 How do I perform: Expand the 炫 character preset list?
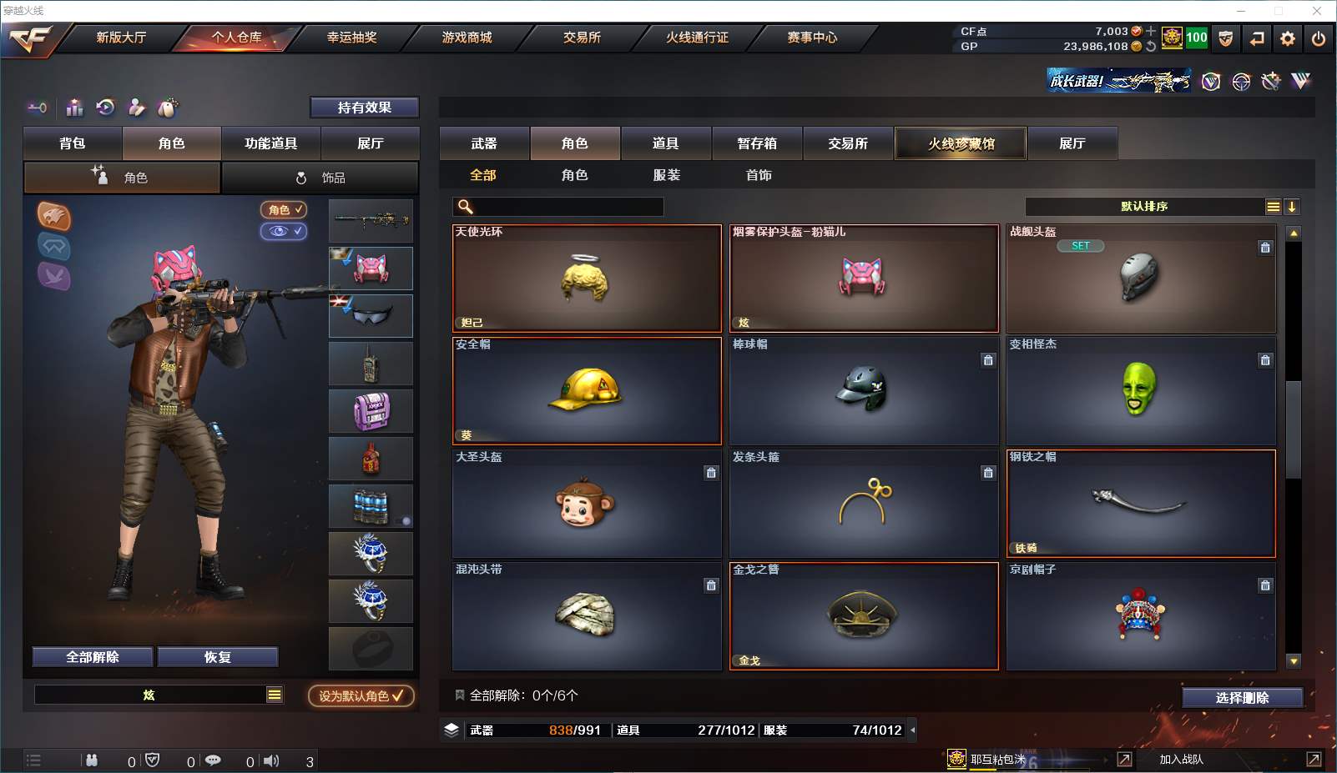[275, 695]
